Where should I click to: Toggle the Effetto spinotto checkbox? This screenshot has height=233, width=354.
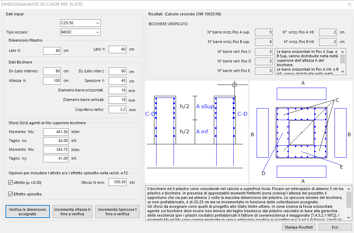[10, 194]
